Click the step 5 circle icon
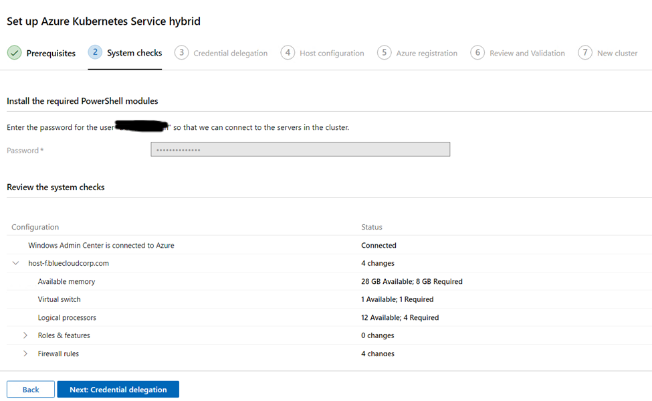Screen dimensions: 652x401 385,52
